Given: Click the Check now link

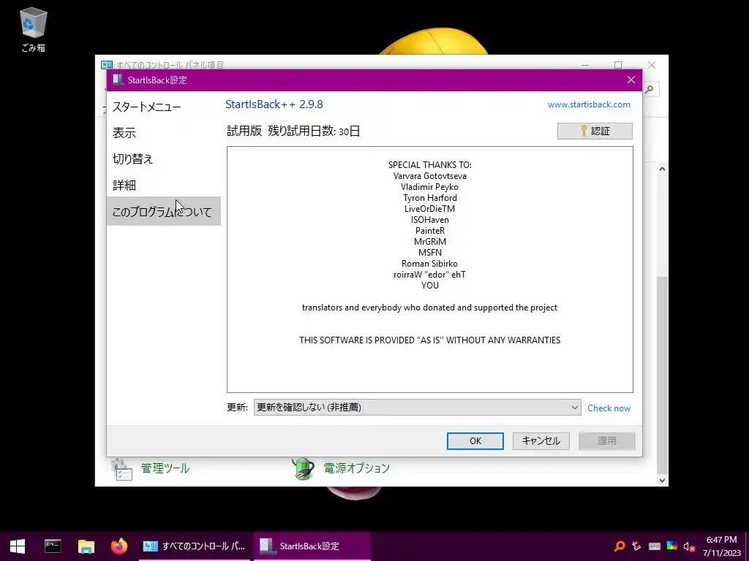Looking at the screenshot, I should (x=609, y=408).
